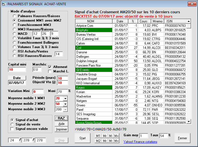This screenshot has width=198, height=147.
Task: Click the Période (jours) field
Action: [x=62, y=78]
